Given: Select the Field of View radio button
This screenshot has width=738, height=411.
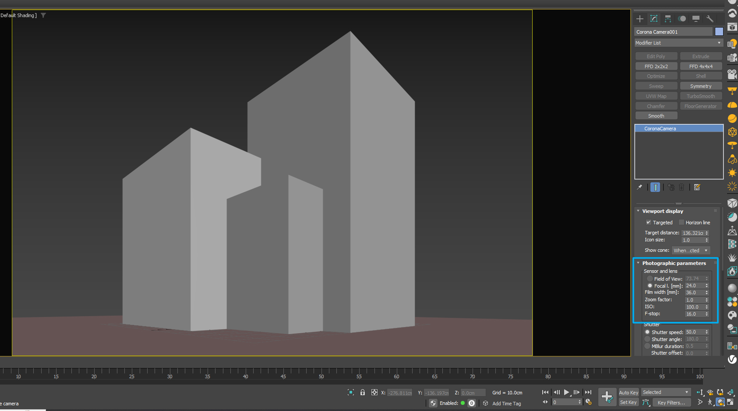Looking at the screenshot, I should point(650,279).
